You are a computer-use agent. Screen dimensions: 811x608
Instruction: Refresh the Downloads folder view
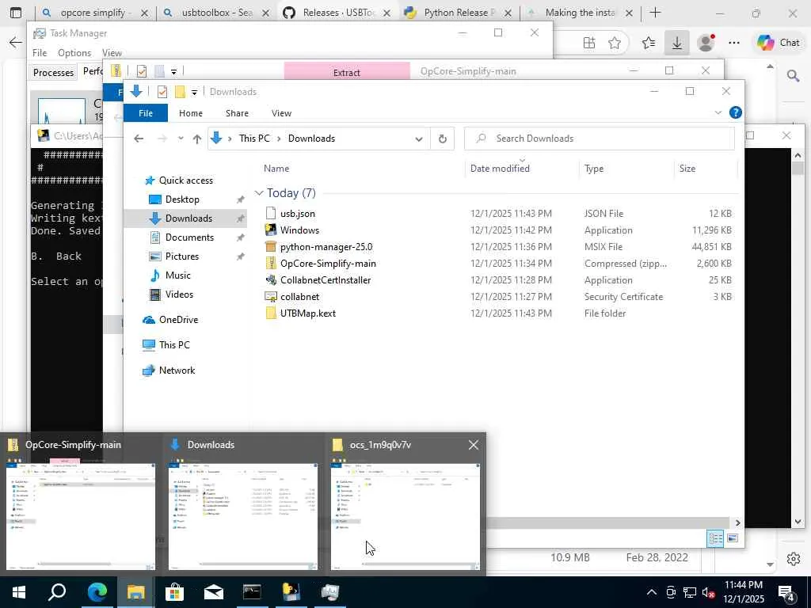(x=442, y=139)
